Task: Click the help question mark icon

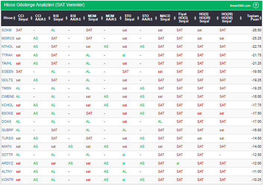Action: (x=256, y=5)
